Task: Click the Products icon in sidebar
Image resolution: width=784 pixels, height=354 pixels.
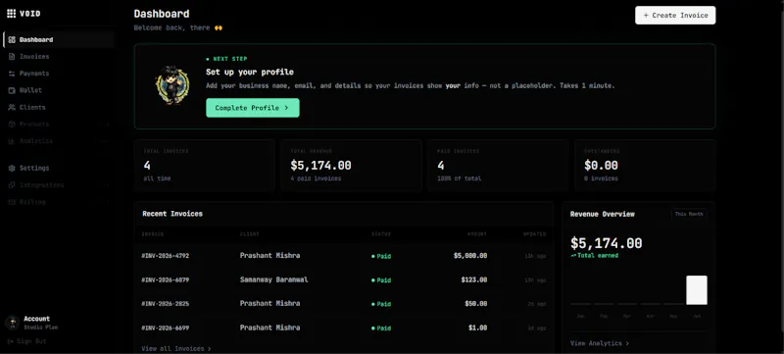Action: (12, 124)
